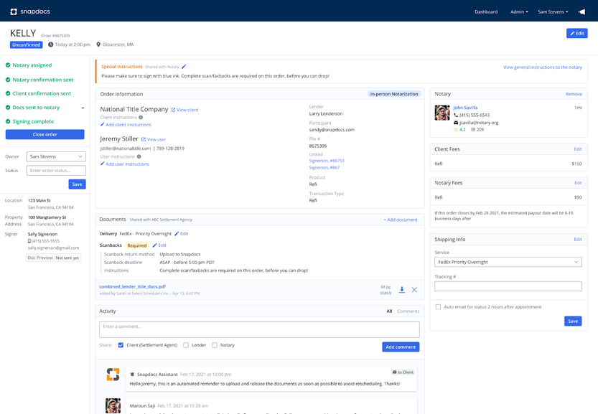Open the Signerson, #867 linked order
The image size is (598, 414).
tap(324, 168)
